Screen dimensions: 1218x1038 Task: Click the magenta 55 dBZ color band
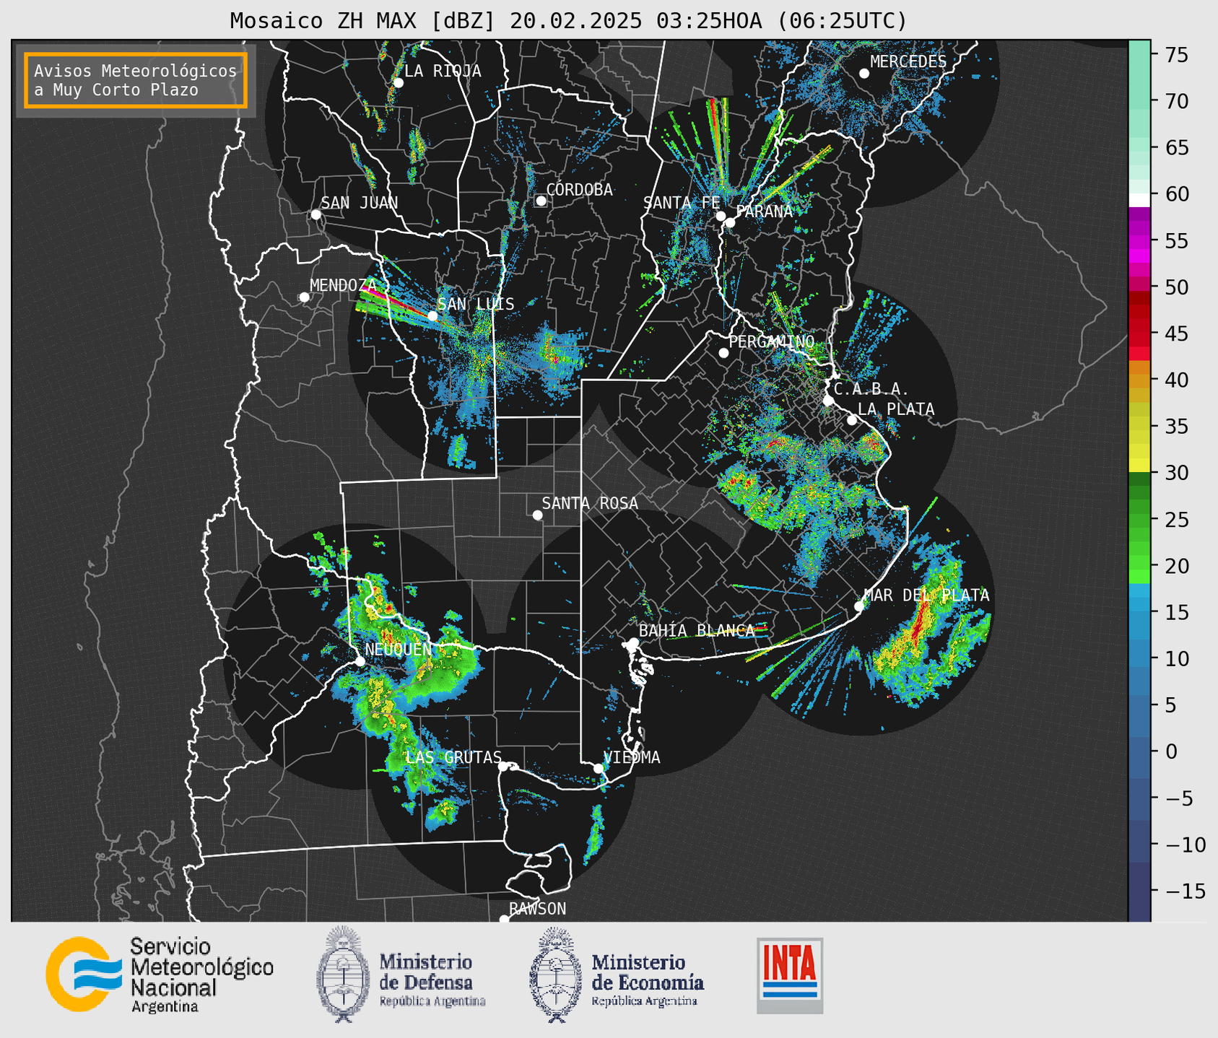[x=1139, y=240]
